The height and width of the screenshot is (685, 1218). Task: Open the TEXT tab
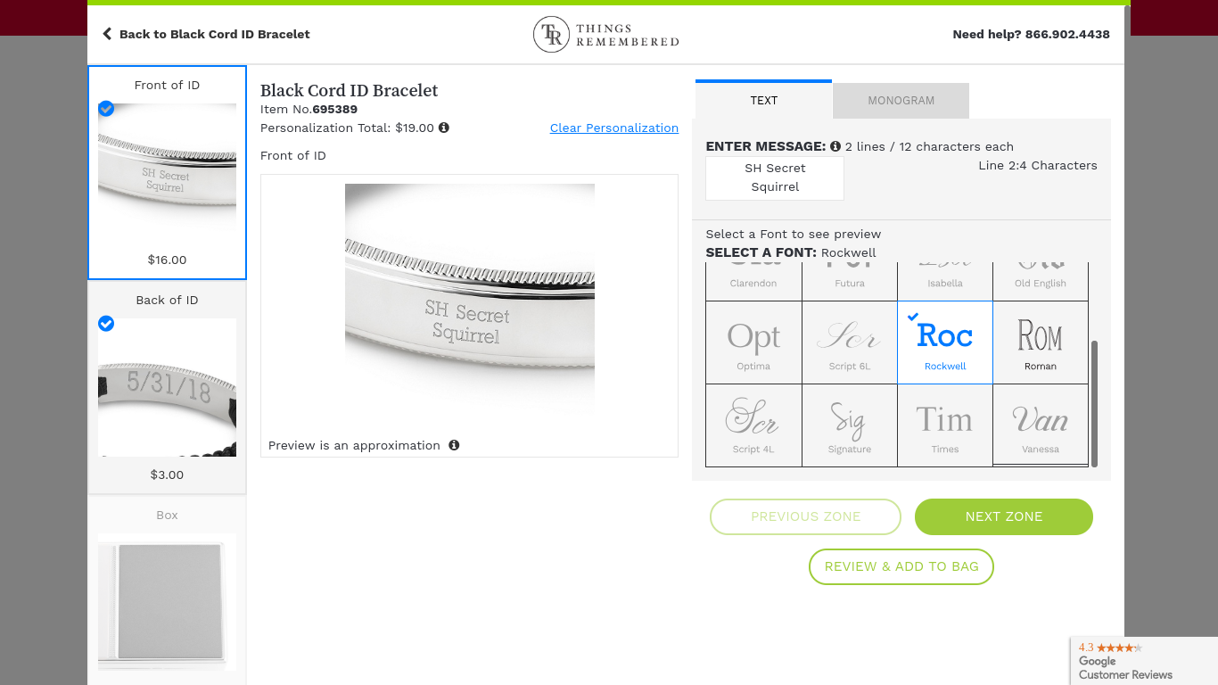[763, 100]
